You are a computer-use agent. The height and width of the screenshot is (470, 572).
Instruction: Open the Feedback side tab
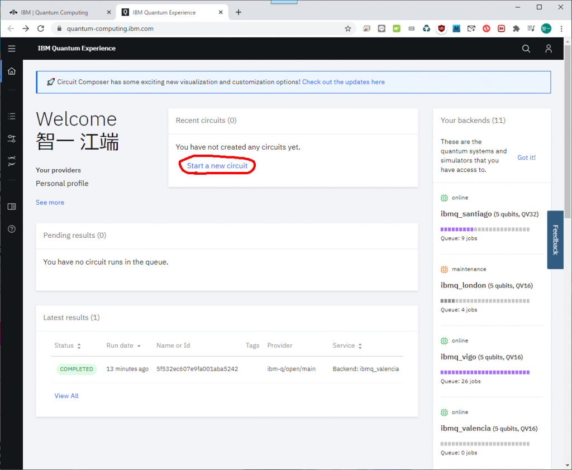tap(555, 240)
